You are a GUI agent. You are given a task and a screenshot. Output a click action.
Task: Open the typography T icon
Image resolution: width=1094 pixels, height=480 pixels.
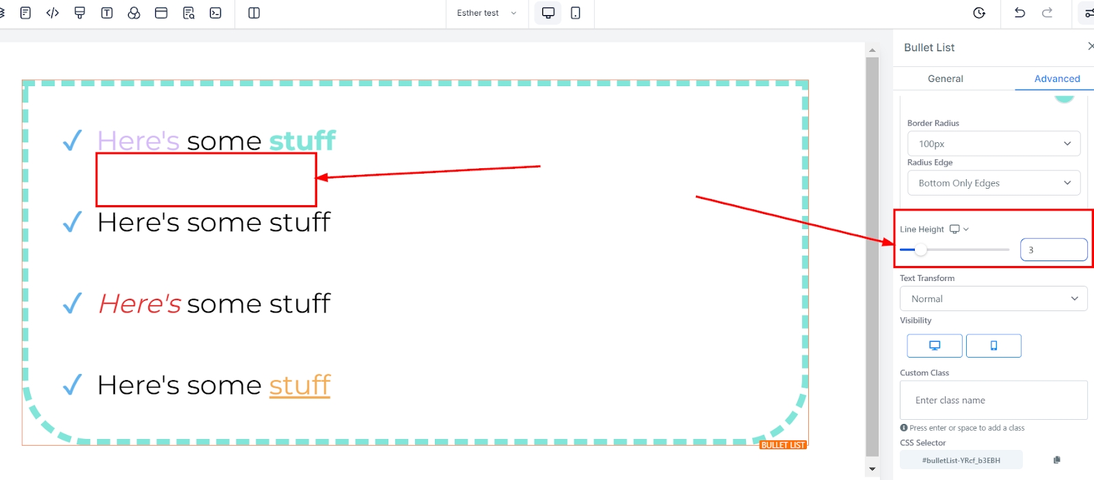[x=107, y=13]
